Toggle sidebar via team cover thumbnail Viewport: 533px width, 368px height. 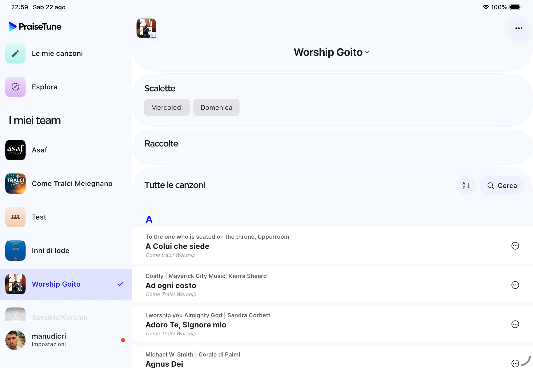(x=146, y=28)
